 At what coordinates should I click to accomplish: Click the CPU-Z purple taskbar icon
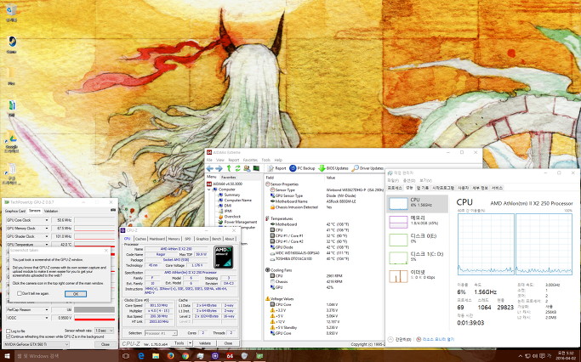coord(215,356)
